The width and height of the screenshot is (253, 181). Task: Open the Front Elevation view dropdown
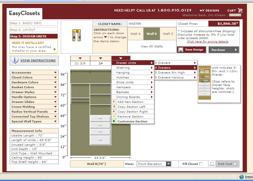pyautogui.click(x=169, y=164)
